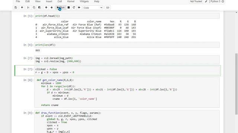238x133 pixels.
Task: Select the draw_function cell
Action: click(127, 122)
